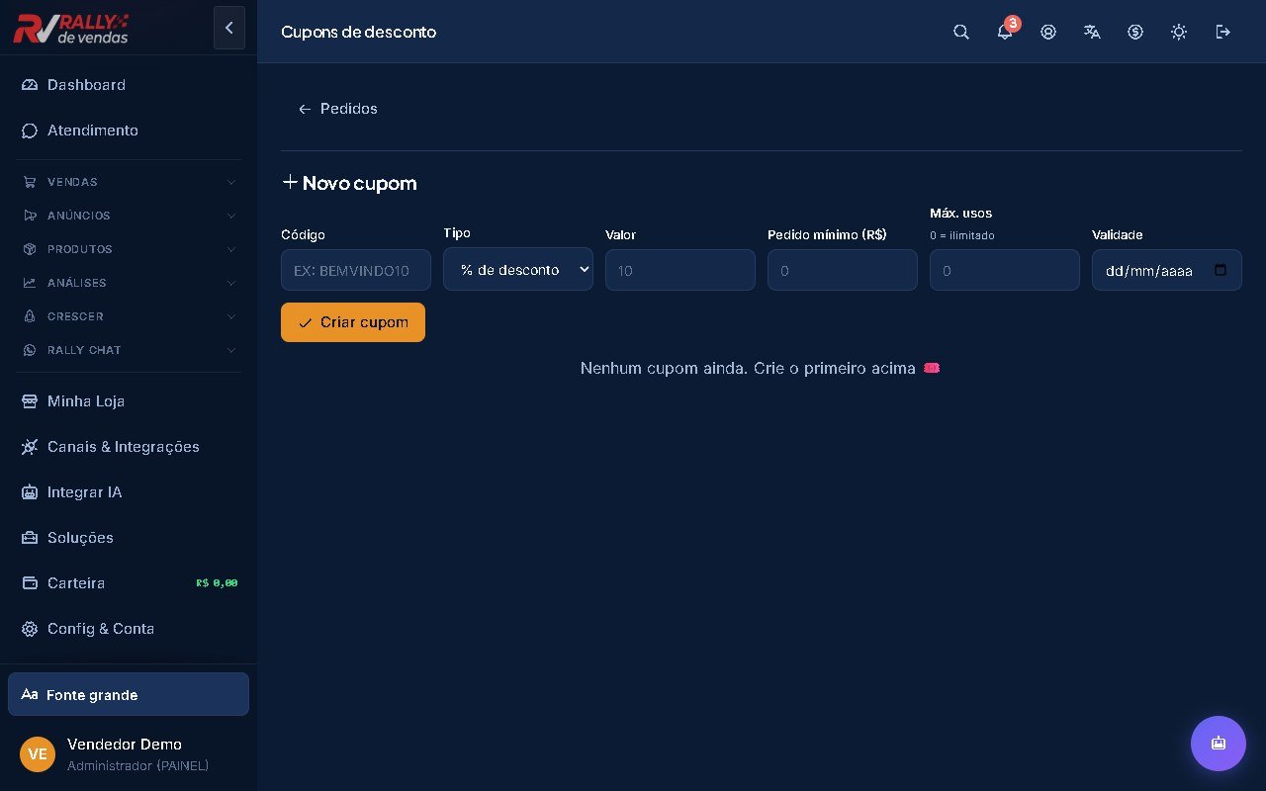Click the VE user avatar

click(x=38, y=753)
